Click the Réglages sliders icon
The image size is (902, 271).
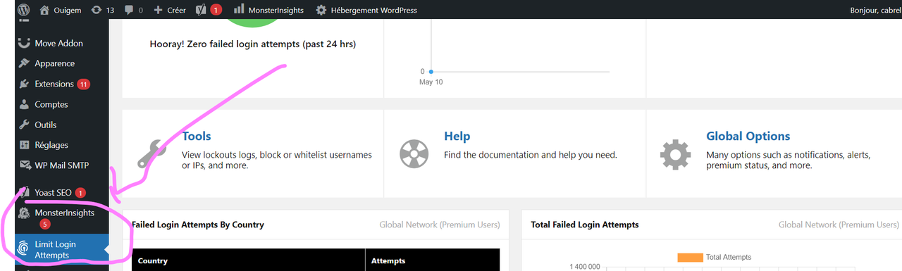pos(24,145)
